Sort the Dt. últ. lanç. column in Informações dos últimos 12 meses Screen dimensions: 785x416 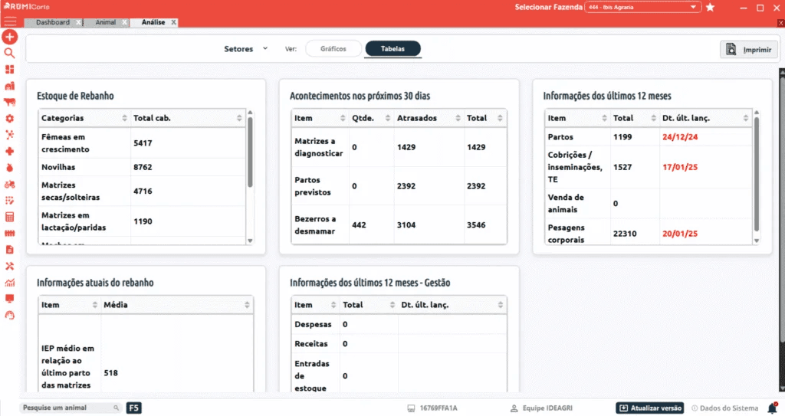click(x=746, y=118)
